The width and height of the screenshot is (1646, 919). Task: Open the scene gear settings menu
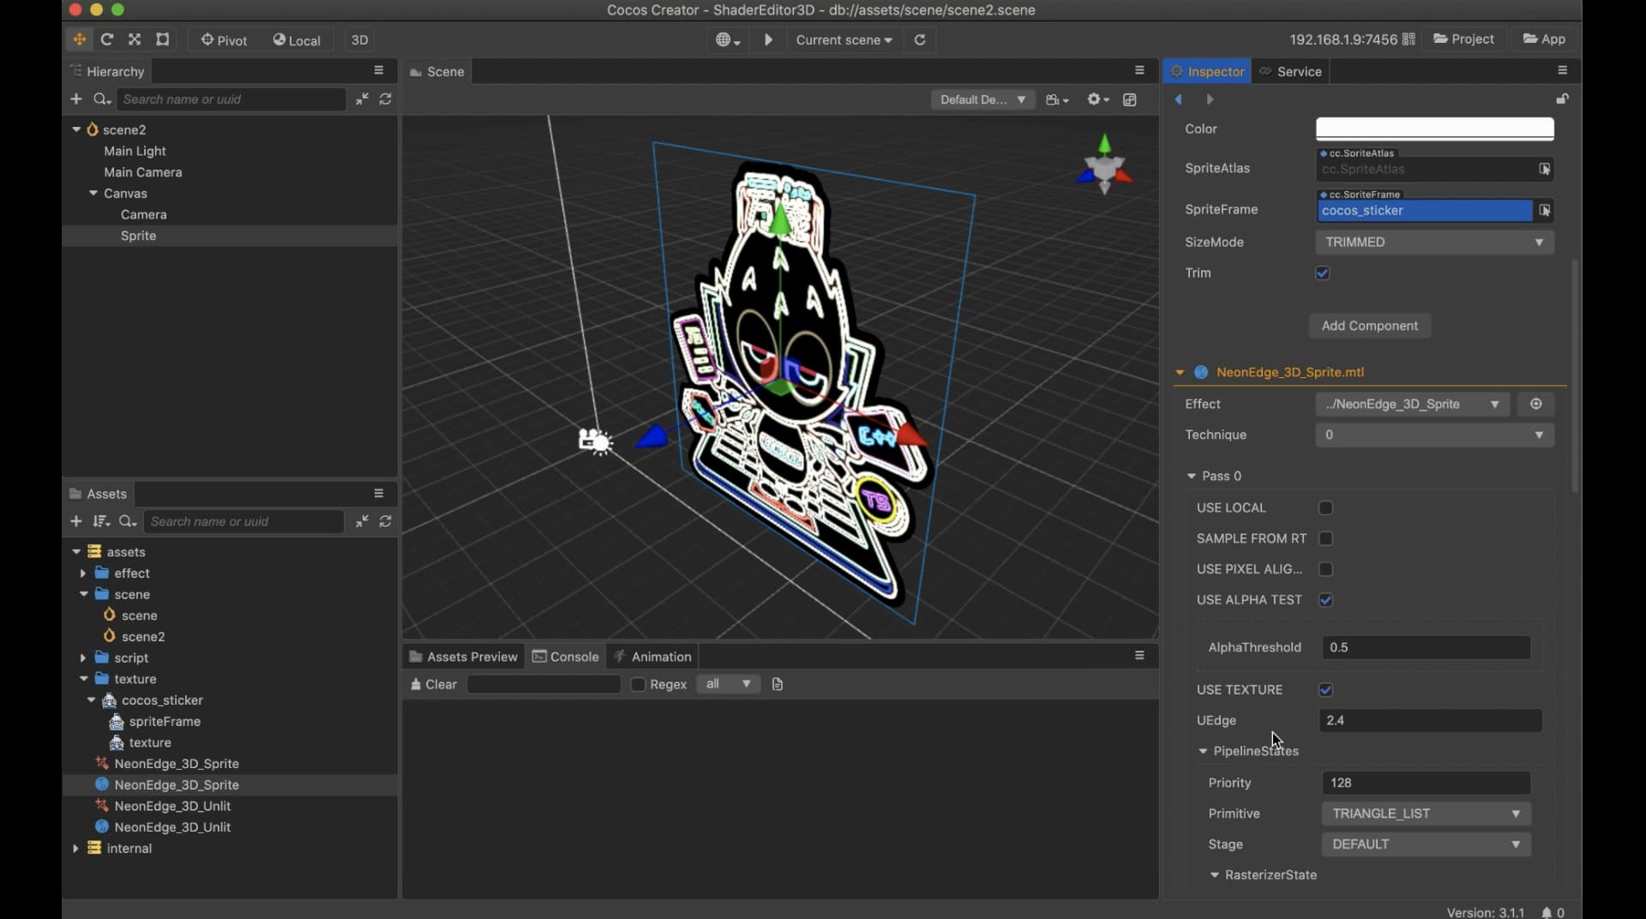(1097, 99)
